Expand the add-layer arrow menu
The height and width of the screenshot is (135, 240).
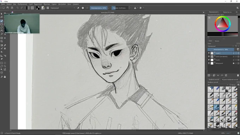click(211, 75)
